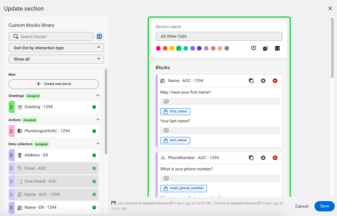This screenshot has width=337, height=216.
Task: Click the section help question icon
Action: 254,48
